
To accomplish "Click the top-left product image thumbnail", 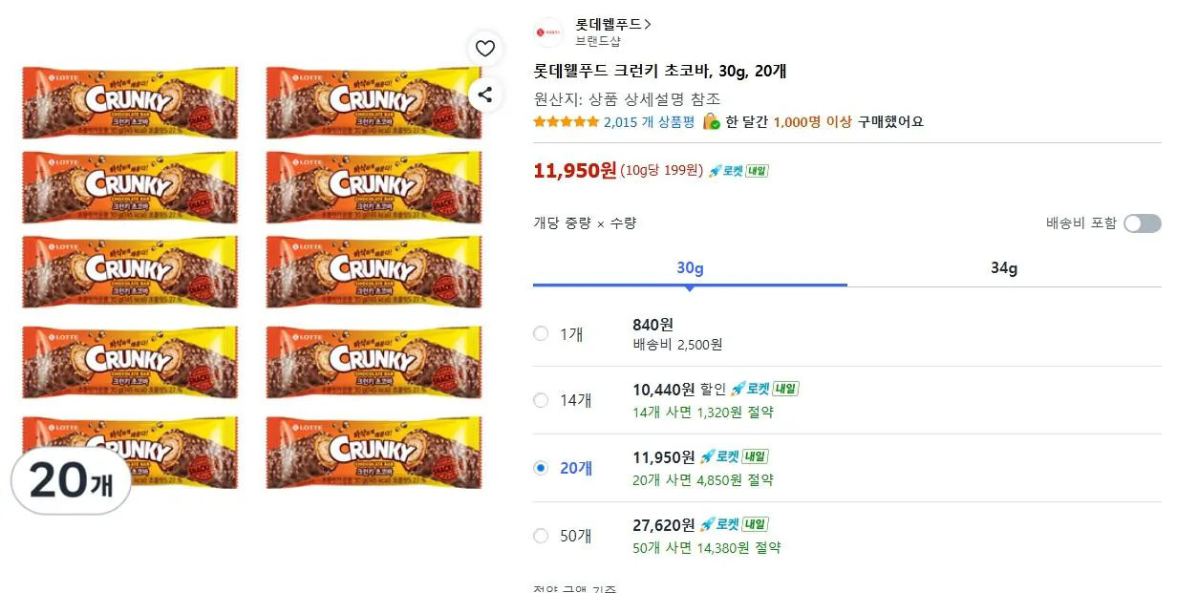I will coord(129,101).
